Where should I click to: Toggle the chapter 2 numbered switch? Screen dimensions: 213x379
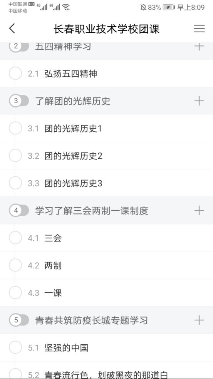click(19, 46)
